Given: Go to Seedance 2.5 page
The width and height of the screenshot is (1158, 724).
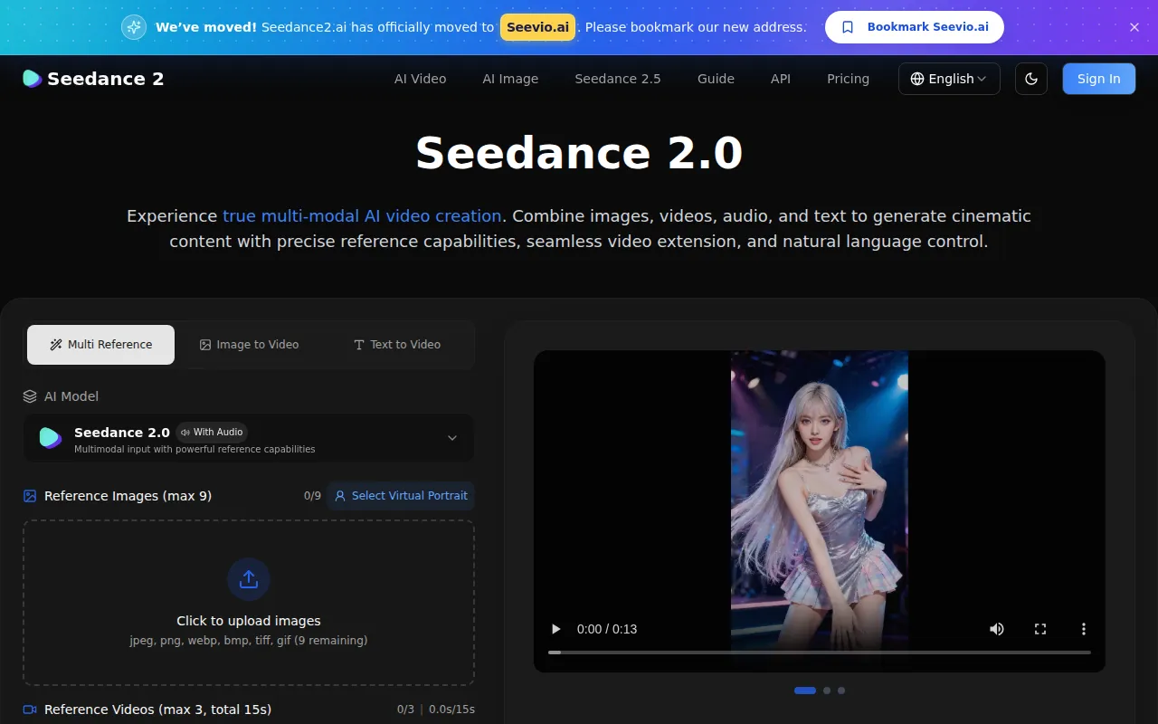Looking at the screenshot, I should pos(618,79).
